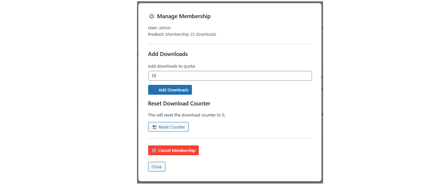Screen dimensions: 444x186
Task: Click the trash icon in Cancel Membership
Action: point(154,151)
